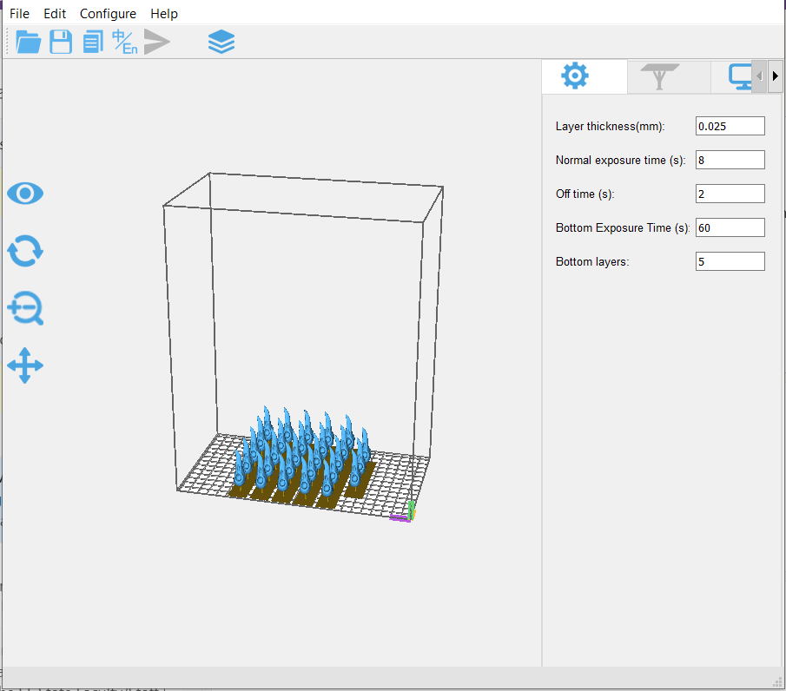This screenshot has height=691, width=786.
Task: Click the slice layers stack icon
Action: 221,42
